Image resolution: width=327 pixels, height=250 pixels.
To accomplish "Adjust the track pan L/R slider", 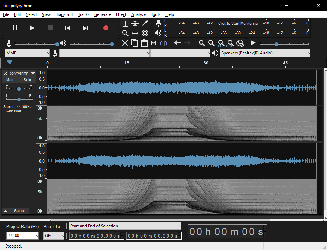I will pos(19,99).
